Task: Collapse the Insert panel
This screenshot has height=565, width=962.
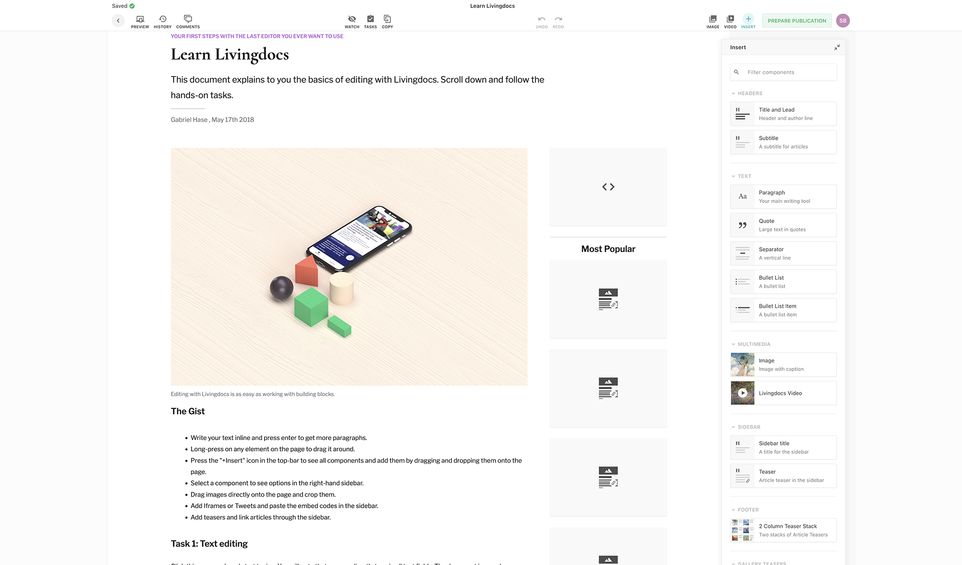Action: click(837, 47)
